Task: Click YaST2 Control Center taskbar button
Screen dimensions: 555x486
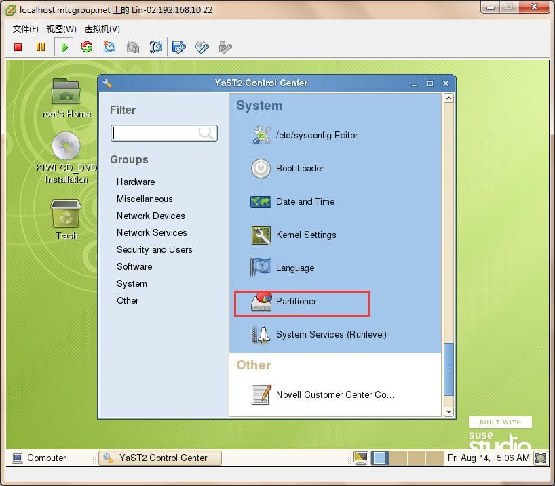Action: click(160, 458)
